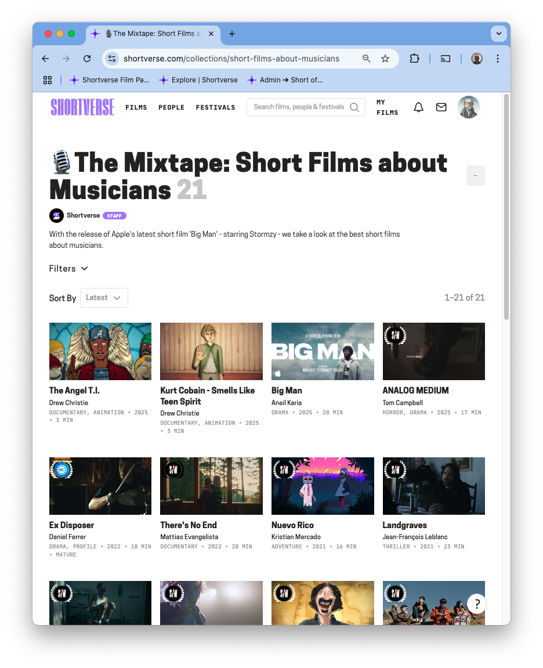Click the search magnifier in the Shortverse search box

tap(354, 107)
